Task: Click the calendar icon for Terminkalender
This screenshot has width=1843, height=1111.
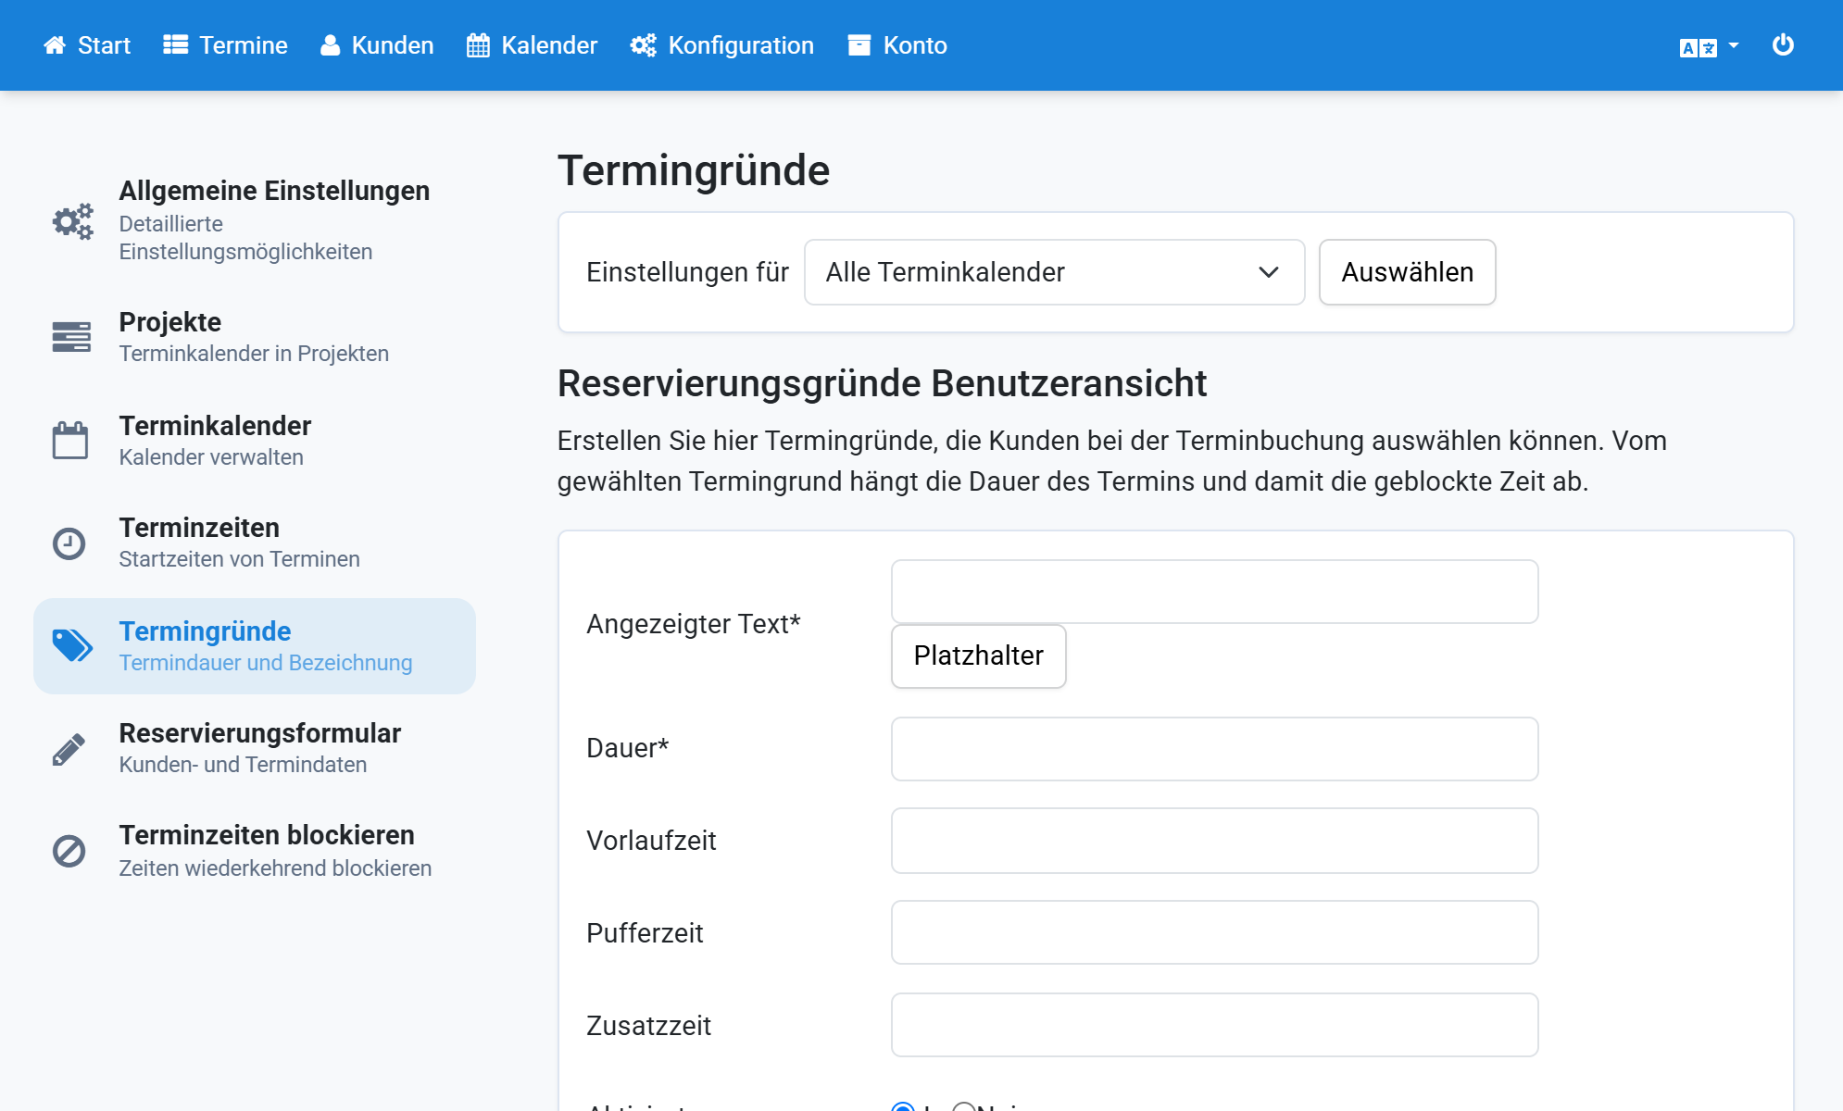Action: [x=70, y=440]
